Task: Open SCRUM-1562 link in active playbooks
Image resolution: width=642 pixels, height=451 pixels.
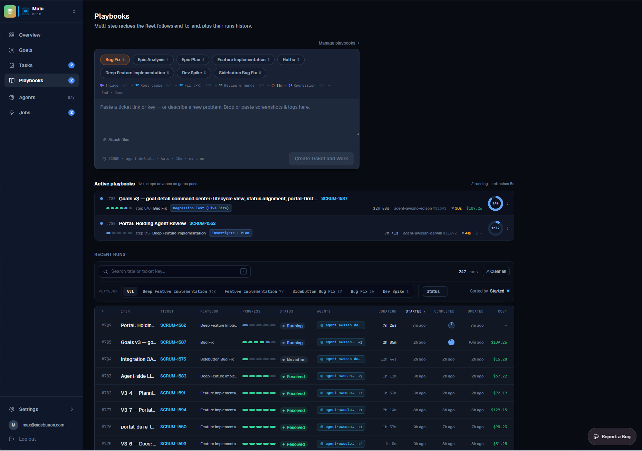Action: (202, 223)
